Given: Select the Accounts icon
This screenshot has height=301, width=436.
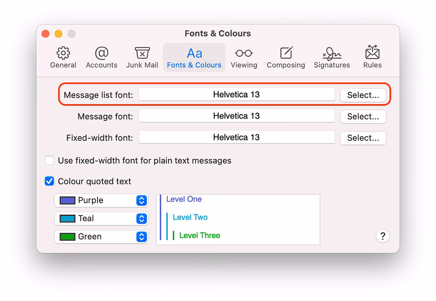Looking at the screenshot, I should [x=101, y=57].
